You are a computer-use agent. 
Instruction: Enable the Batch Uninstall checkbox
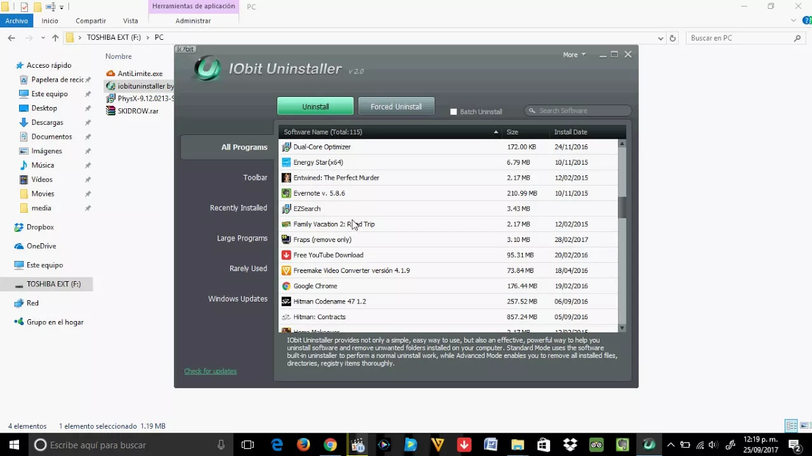[454, 111]
